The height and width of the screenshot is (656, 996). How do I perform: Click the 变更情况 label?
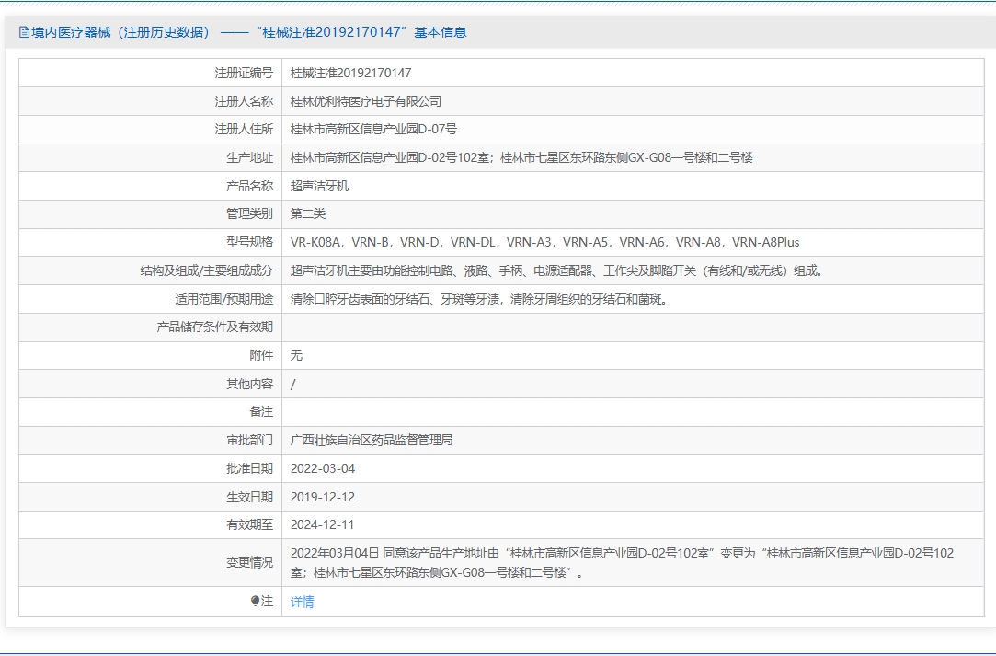pos(249,562)
